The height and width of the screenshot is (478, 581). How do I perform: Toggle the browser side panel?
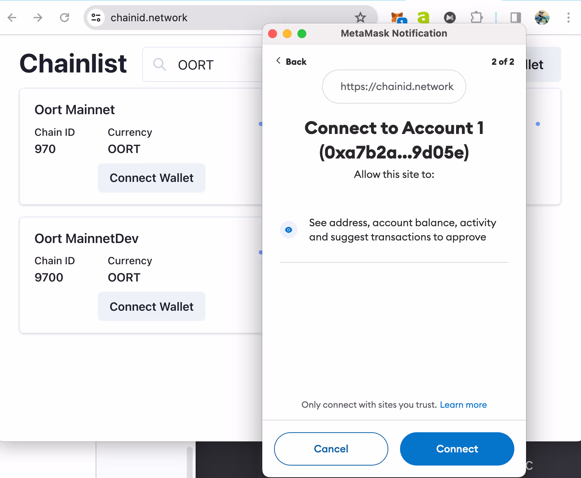tap(516, 17)
